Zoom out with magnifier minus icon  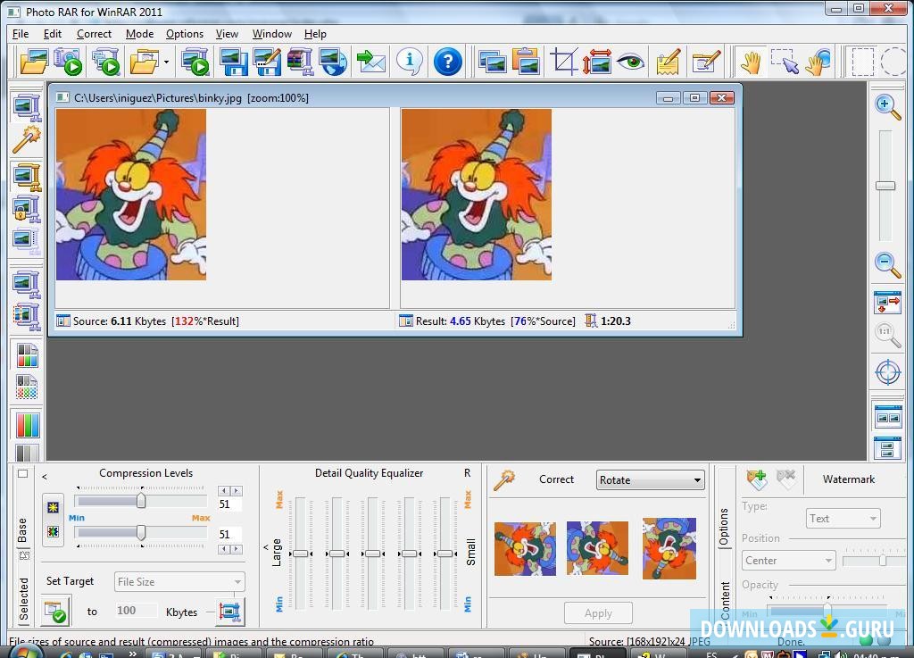(x=887, y=264)
